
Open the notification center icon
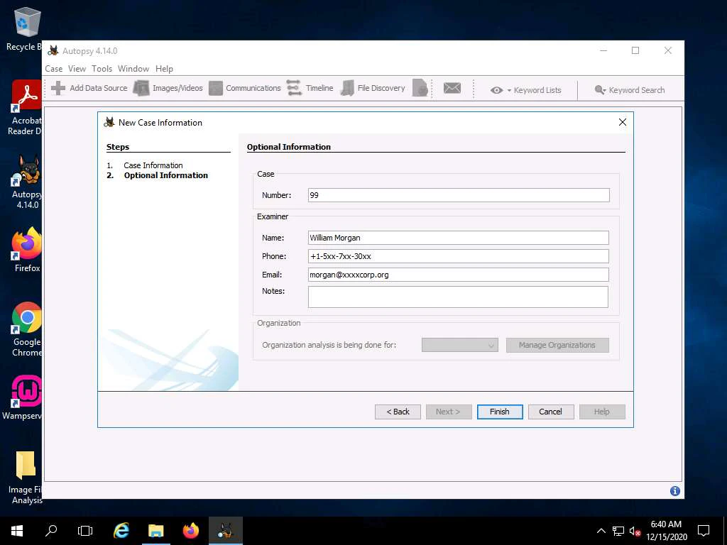click(704, 531)
